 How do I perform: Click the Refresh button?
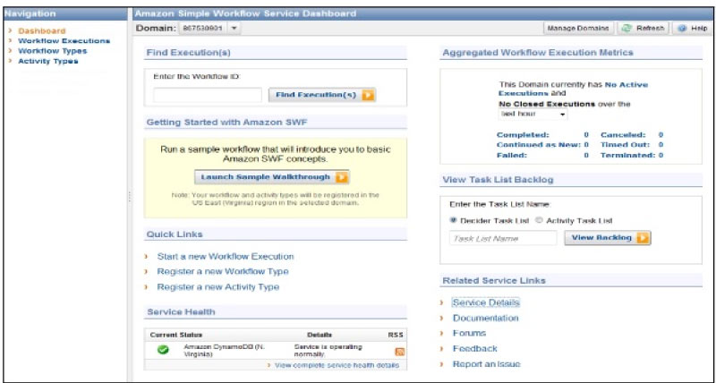643,29
